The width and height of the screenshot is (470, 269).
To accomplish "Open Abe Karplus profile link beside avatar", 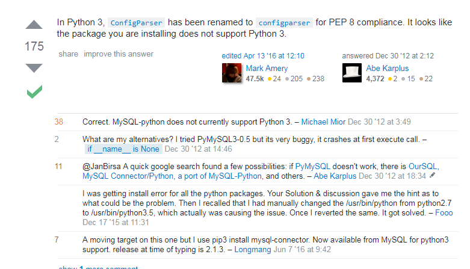I will point(388,69).
